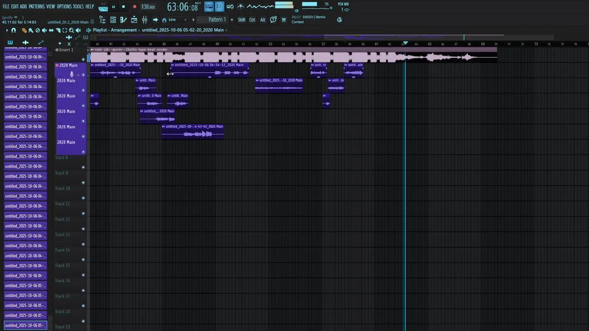This screenshot has height=331, width=589.
Task: Expand breadcrumb arrow after Playlist - Arrangement
Action: coord(139,30)
